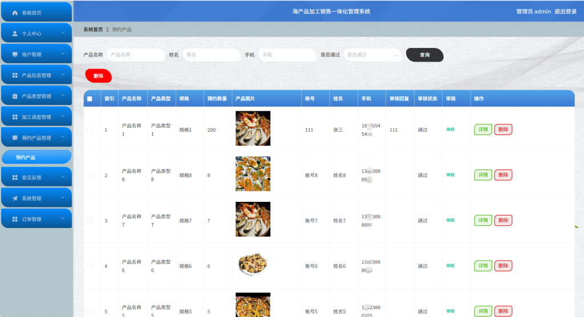This screenshot has height=317, width=584.
Task: Check the row checkbox for index 1
Action: tap(90, 130)
